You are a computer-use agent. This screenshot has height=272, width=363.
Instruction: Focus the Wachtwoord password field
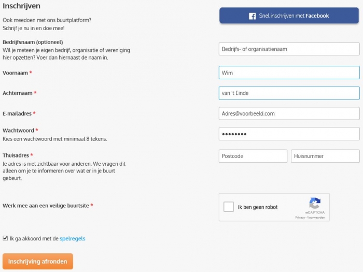point(289,134)
